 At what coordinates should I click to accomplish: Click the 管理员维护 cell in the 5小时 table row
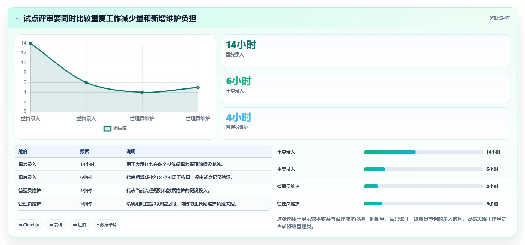pos(30,204)
